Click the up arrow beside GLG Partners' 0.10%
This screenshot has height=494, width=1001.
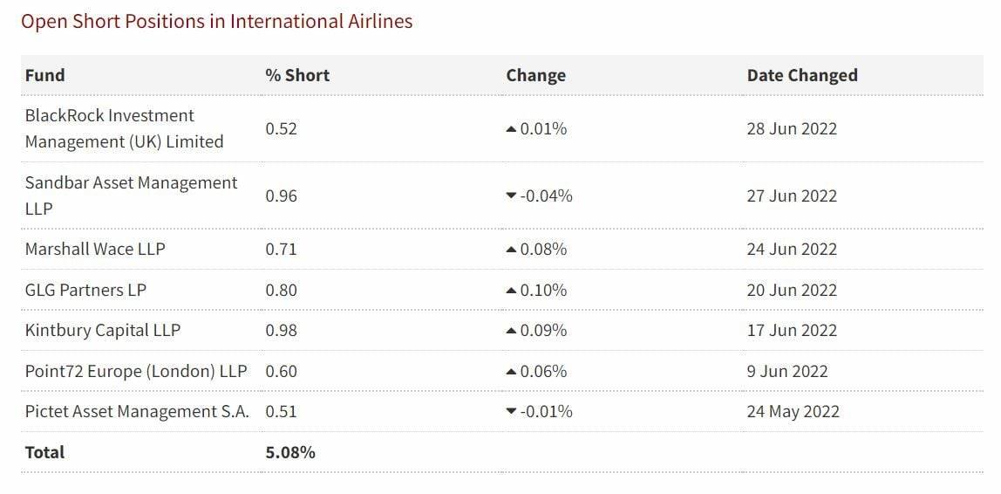tap(511, 291)
